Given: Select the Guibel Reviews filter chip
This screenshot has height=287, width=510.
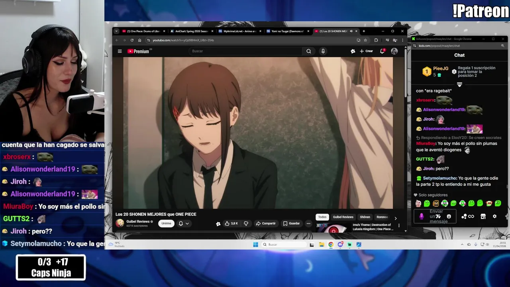Looking at the screenshot, I should coord(343,217).
